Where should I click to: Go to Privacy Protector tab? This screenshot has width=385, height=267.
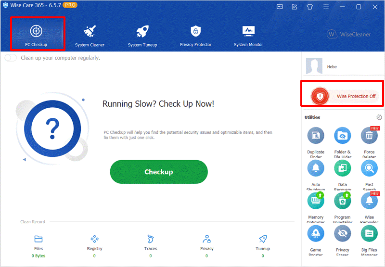pyautogui.click(x=196, y=35)
